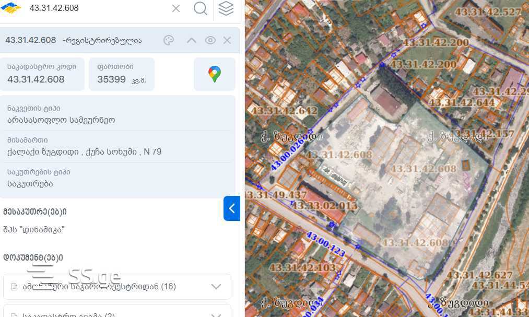
Task: Toggle parcel visibility eye icon
Action: pos(210,40)
